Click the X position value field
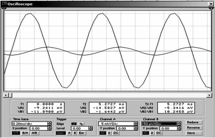 [x=39, y=128]
